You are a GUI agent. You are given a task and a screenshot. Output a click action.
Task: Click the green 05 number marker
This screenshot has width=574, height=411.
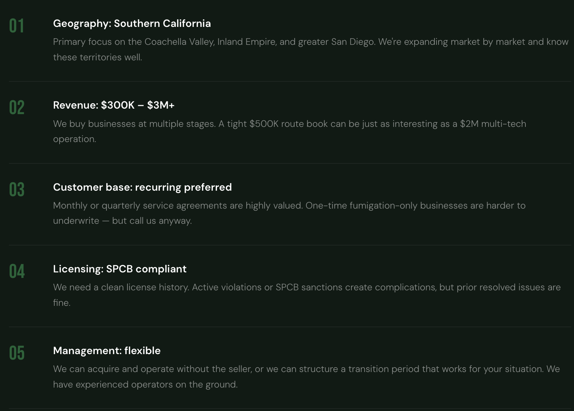(x=17, y=353)
